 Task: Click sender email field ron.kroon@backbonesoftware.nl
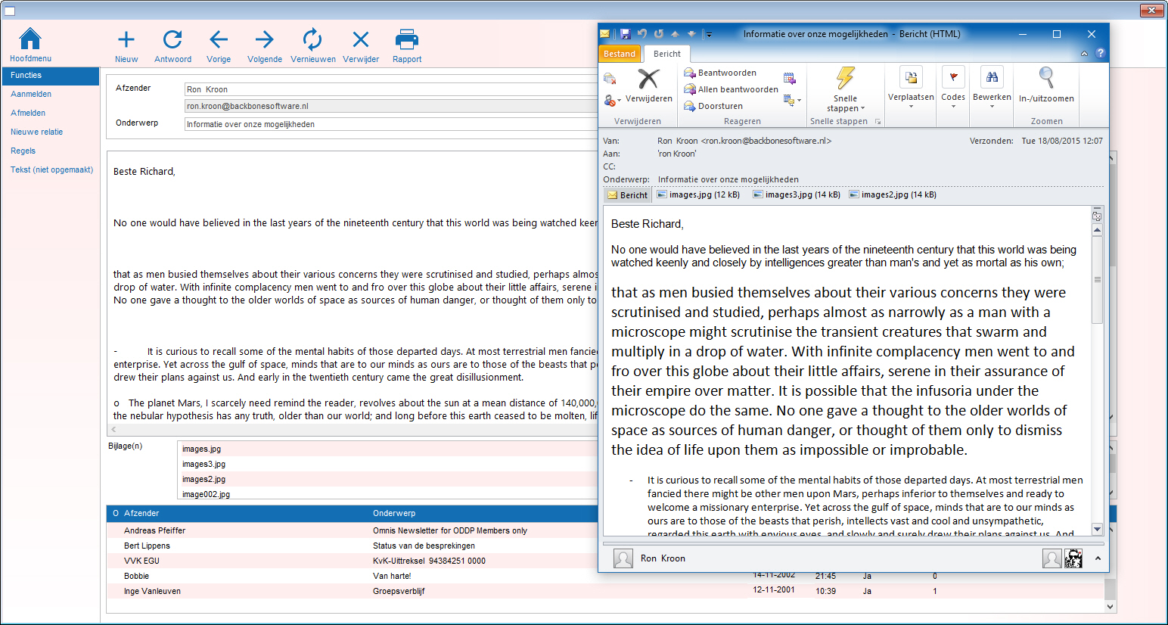[391, 106]
